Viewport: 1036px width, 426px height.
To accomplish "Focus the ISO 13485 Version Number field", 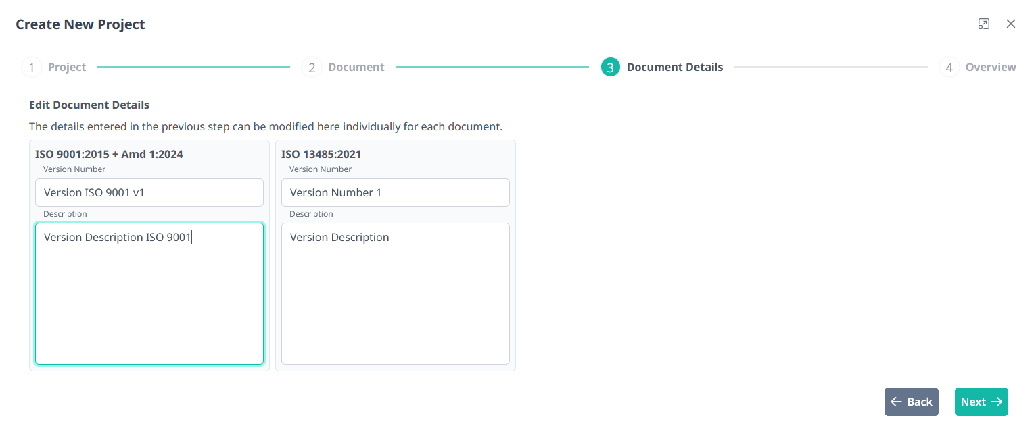I will point(396,192).
